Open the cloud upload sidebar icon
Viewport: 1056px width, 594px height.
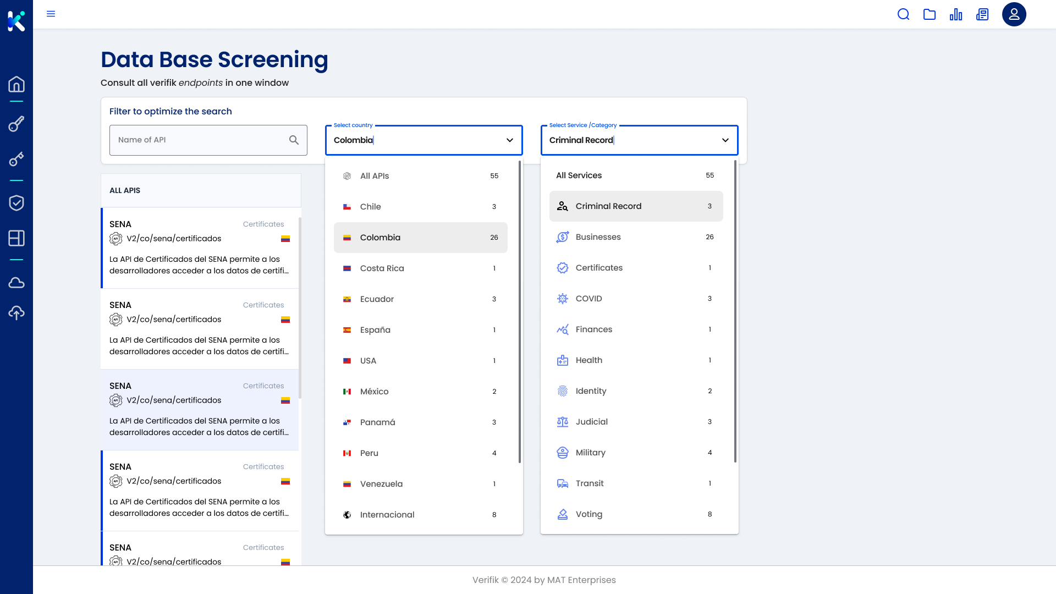[16, 313]
